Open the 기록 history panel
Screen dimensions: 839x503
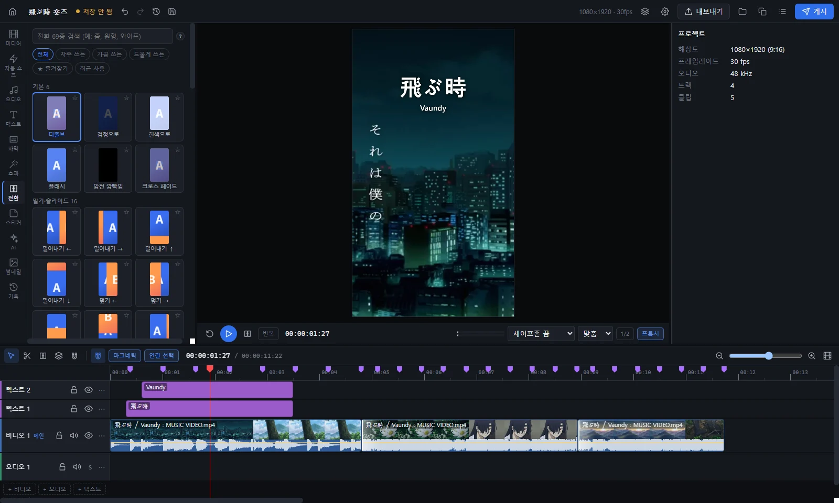(x=13, y=291)
